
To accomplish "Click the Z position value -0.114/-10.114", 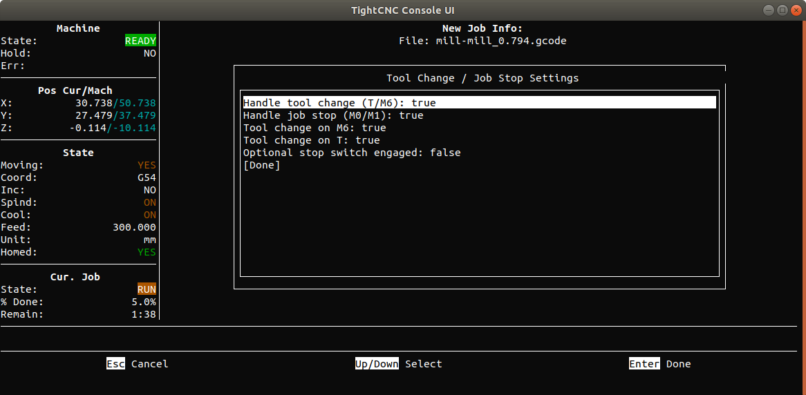I will 113,128.
